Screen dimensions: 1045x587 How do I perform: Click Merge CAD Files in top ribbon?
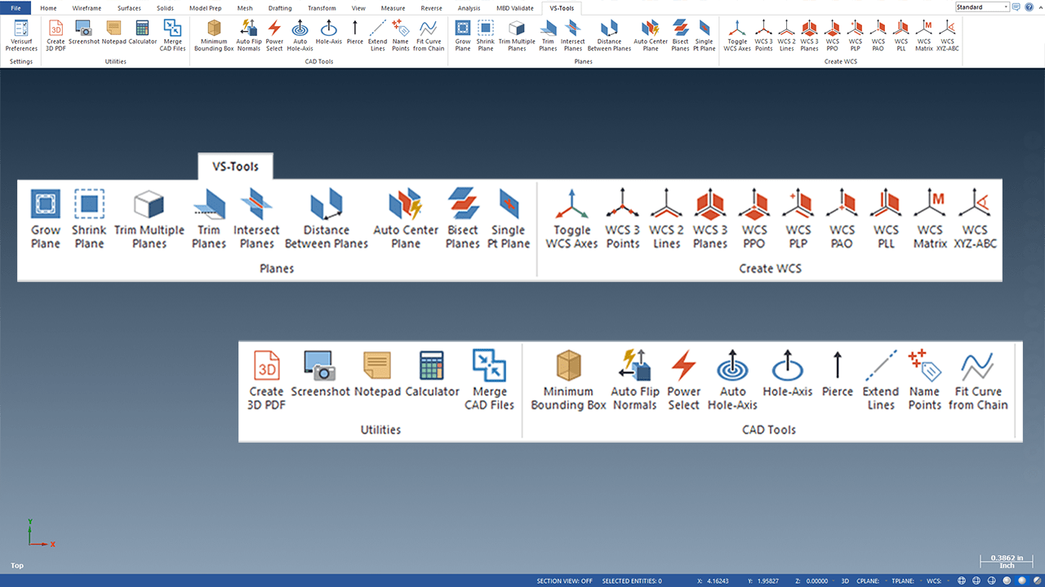click(x=172, y=35)
